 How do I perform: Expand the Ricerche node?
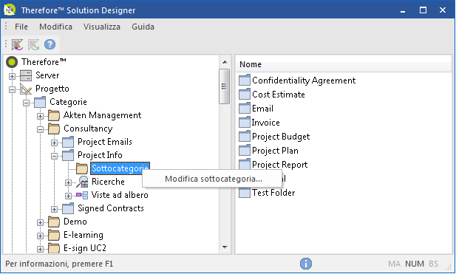coord(68,182)
